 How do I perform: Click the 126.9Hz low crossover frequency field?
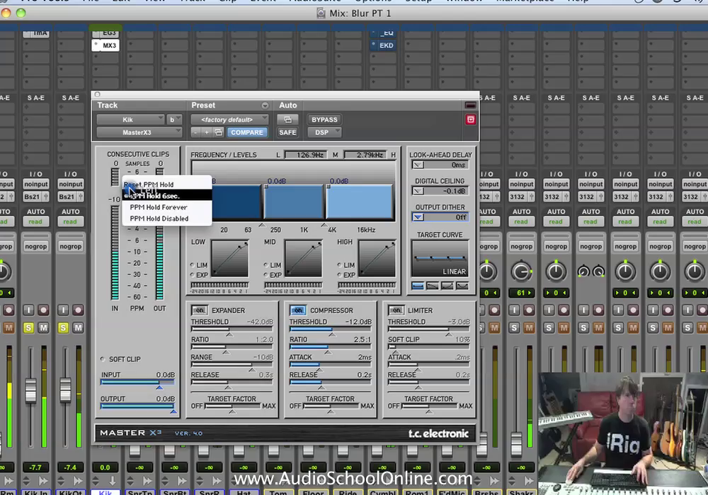click(306, 155)
